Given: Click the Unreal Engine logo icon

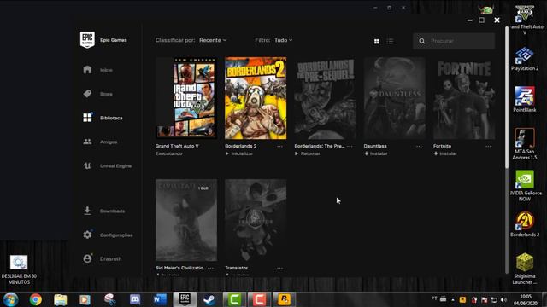Looking at the screenshot, I should coord(87,165).
